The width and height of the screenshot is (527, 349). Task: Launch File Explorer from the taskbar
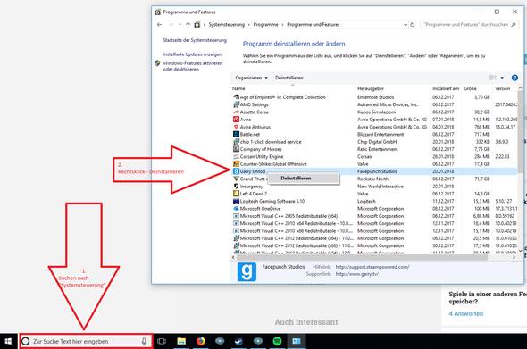tap(181, 341)
